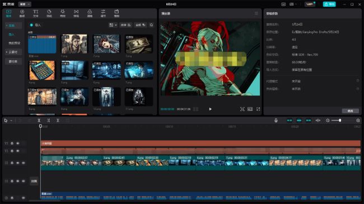The width and height of the screenshot is (364, 204).
Task: Select the 7.png clip on the timeline
Action: pyautogui.click(x=247, y=163)
